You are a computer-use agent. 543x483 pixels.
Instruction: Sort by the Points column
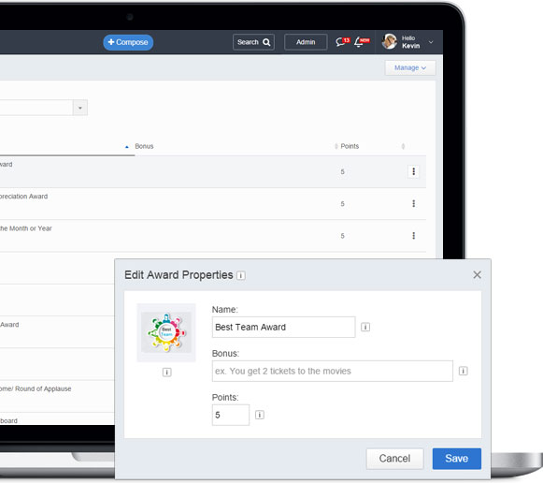[x=350, y=146]
